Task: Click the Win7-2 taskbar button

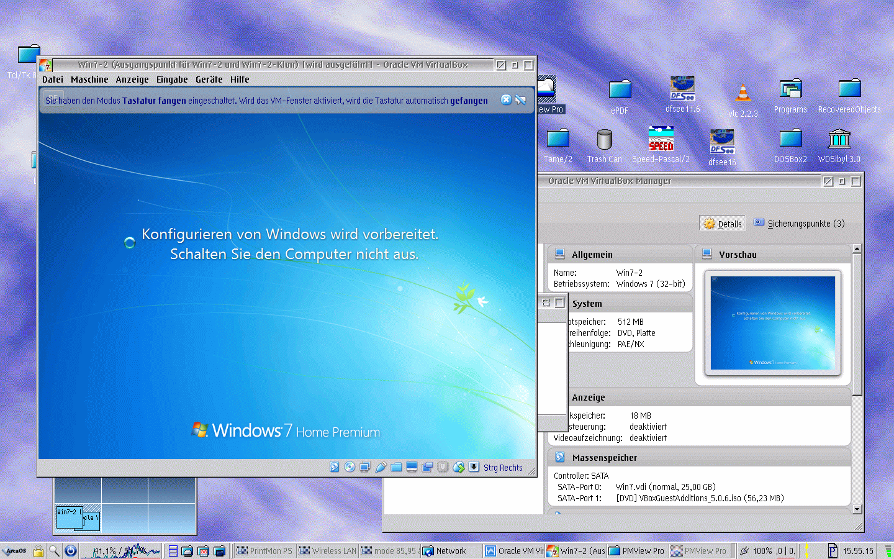Action: point(576,551)
